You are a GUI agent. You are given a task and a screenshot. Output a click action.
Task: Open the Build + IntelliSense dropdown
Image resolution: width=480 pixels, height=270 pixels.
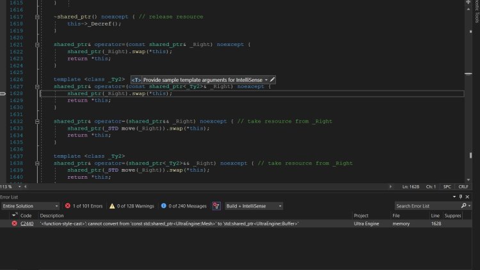(254, 206)
